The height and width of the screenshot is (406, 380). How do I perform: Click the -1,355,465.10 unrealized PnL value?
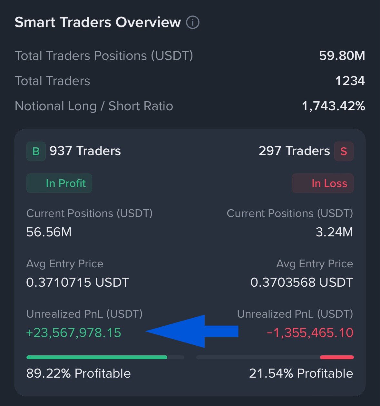click(310, 333)
